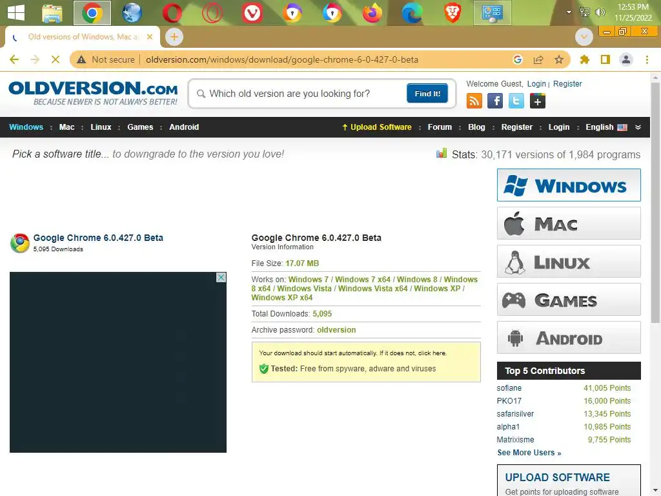Click the Find It! button
This screenshot has width=661, height=496.
pyautogui.click(x=427, y=93)
